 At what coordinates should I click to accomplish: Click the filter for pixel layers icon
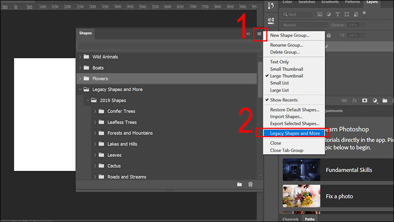(x=319, y=15)
